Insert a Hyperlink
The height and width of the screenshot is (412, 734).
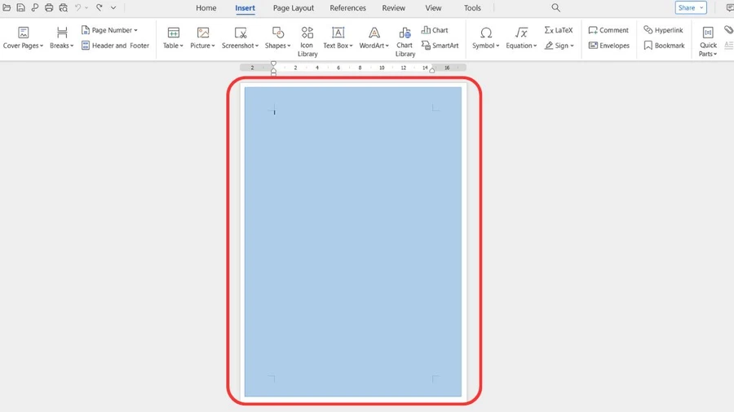663,30
